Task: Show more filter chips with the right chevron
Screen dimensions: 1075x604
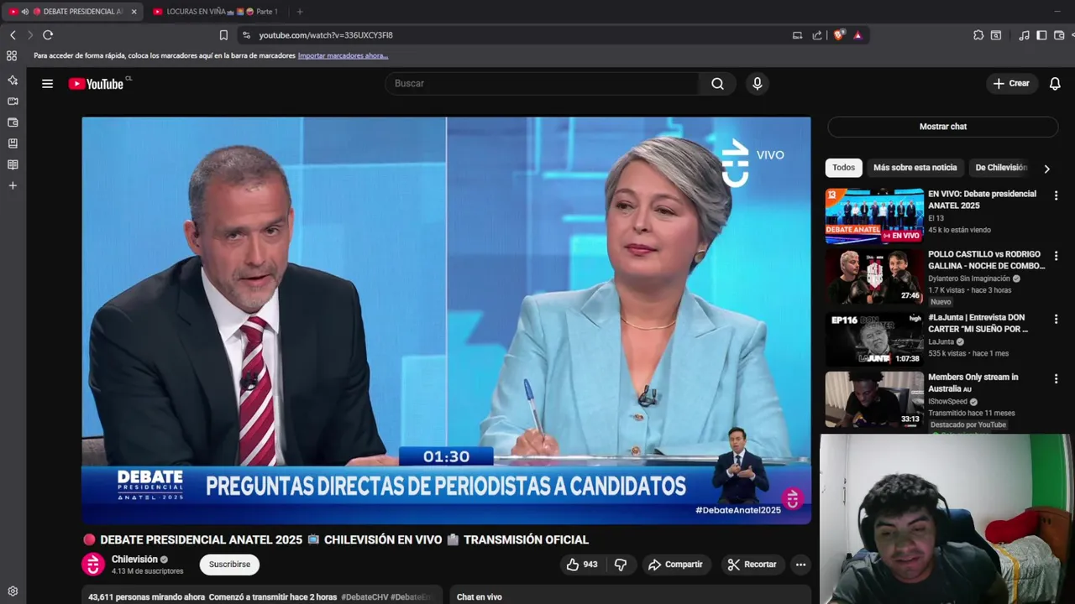Action: 1046,169
